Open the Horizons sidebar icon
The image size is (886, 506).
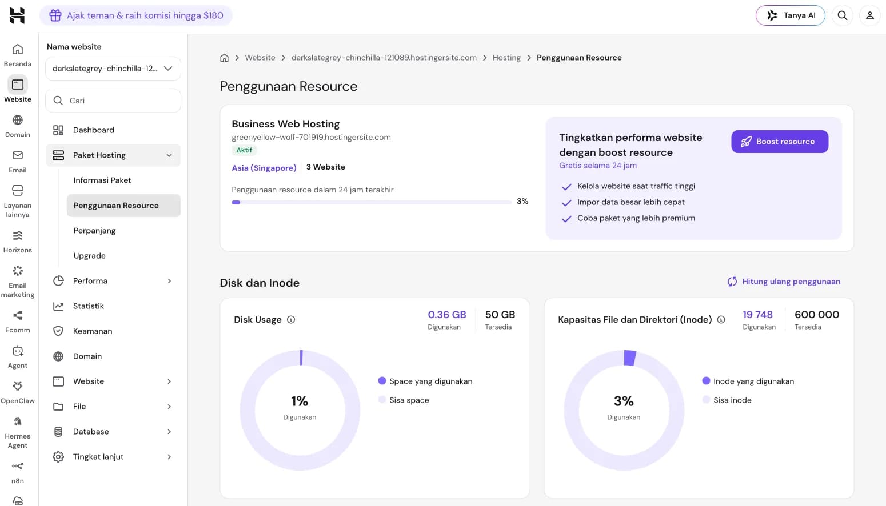(x=18, y=235)
